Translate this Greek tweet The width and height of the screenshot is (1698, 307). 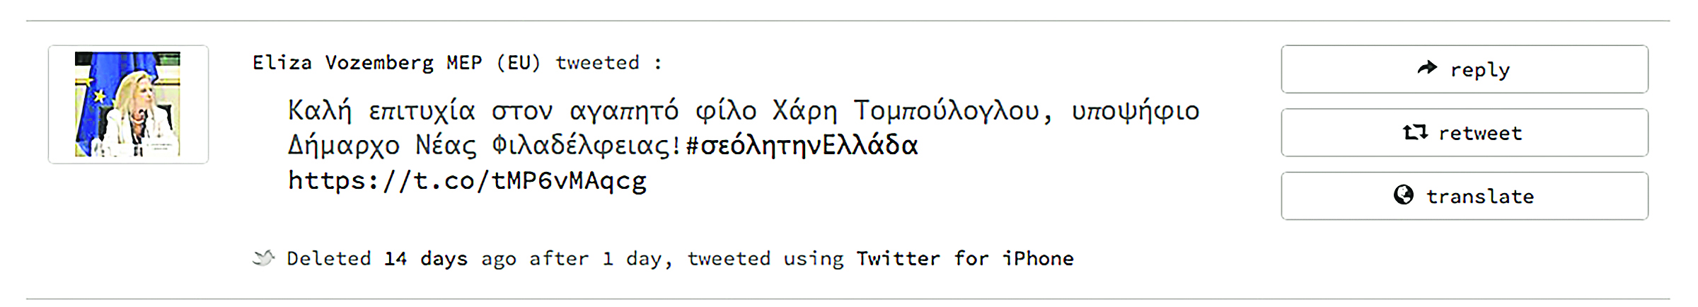(1465, 196)
